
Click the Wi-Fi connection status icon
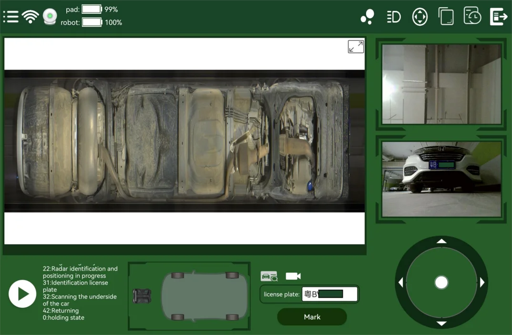(x=30, y=17)
